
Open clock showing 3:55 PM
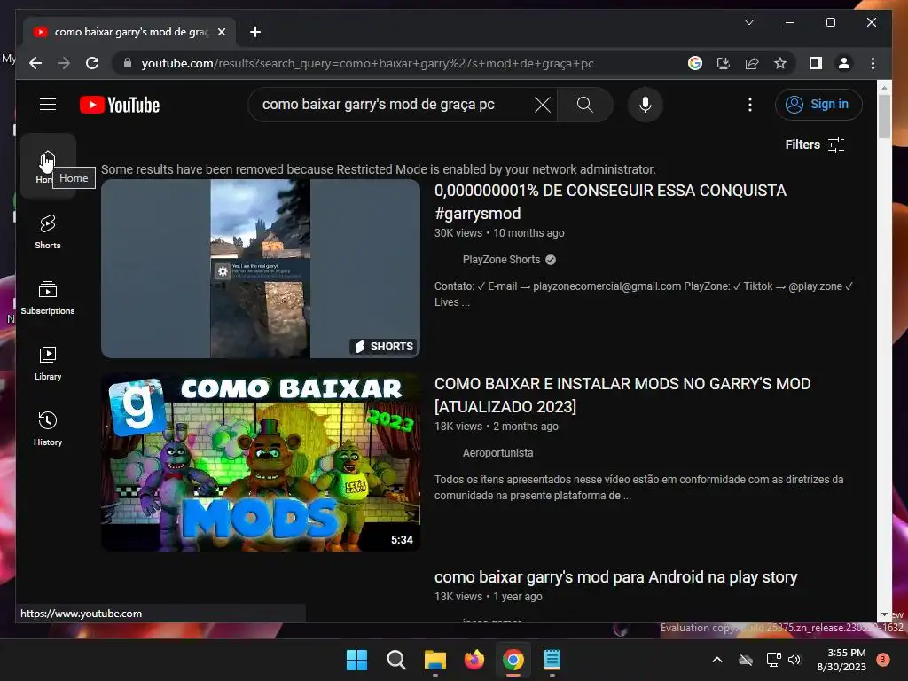click(x=841, y=660)
